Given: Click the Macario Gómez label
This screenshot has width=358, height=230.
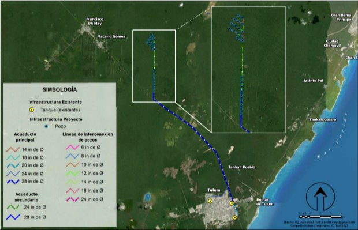Looking at the screenshot, I should point(111,36).
